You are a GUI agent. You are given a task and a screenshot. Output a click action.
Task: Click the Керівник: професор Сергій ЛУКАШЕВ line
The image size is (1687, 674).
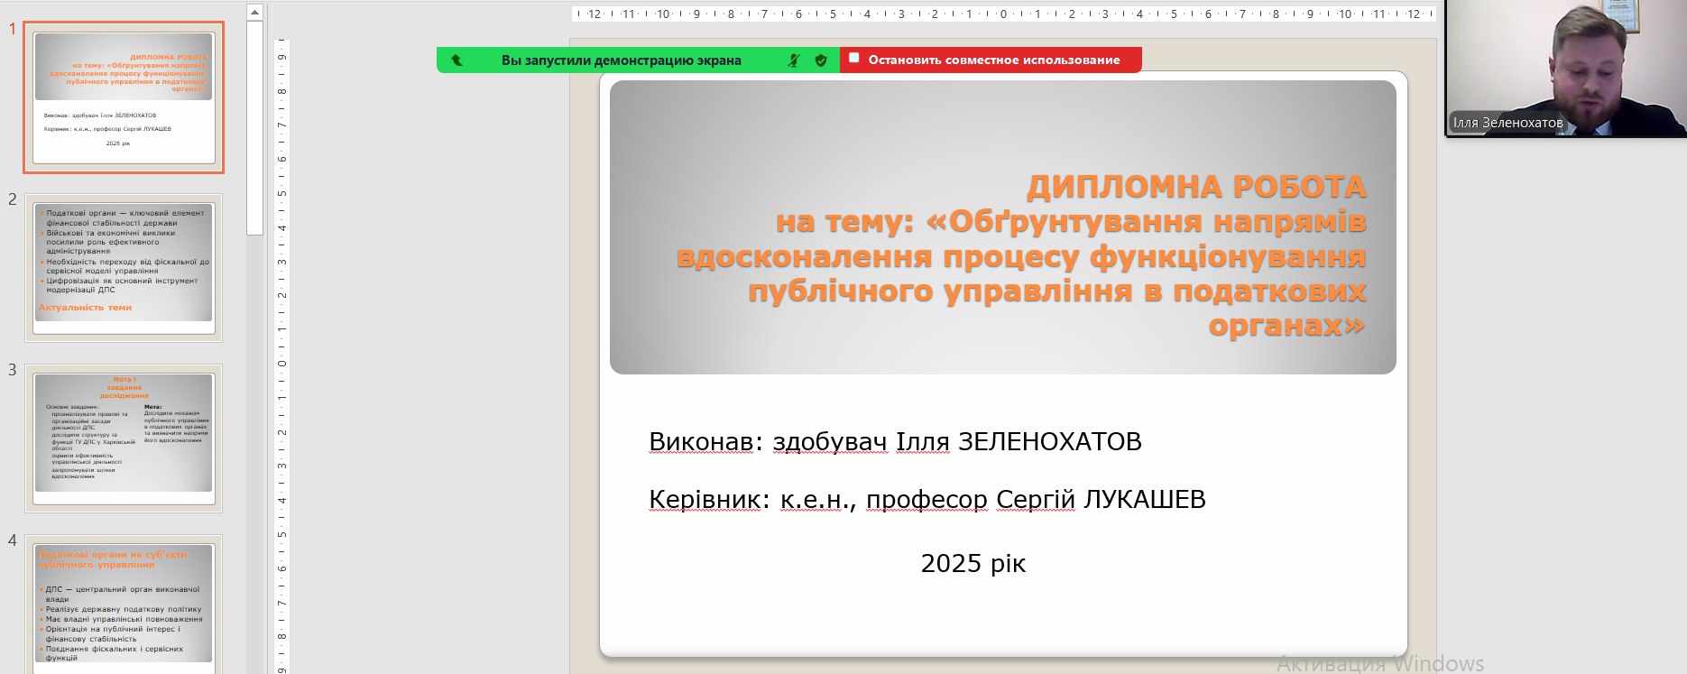pos(926,500)
